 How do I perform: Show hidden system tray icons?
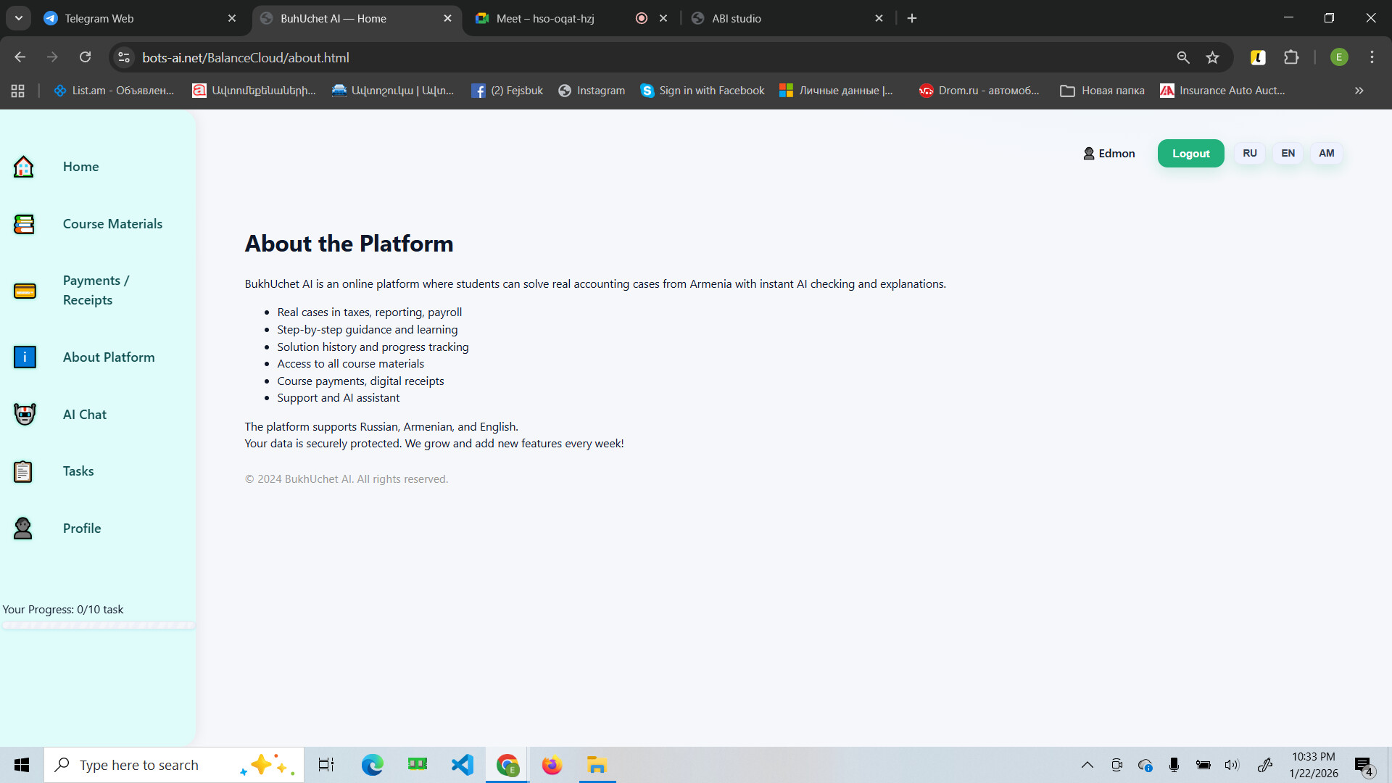[x=1087, y=765]
